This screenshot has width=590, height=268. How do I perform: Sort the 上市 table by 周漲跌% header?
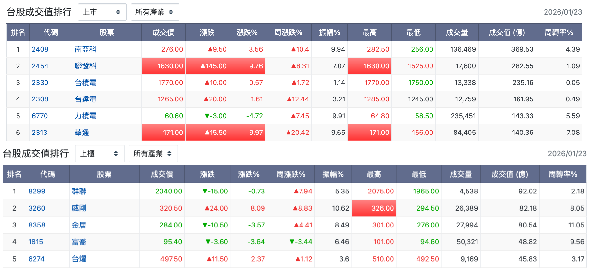288,32
